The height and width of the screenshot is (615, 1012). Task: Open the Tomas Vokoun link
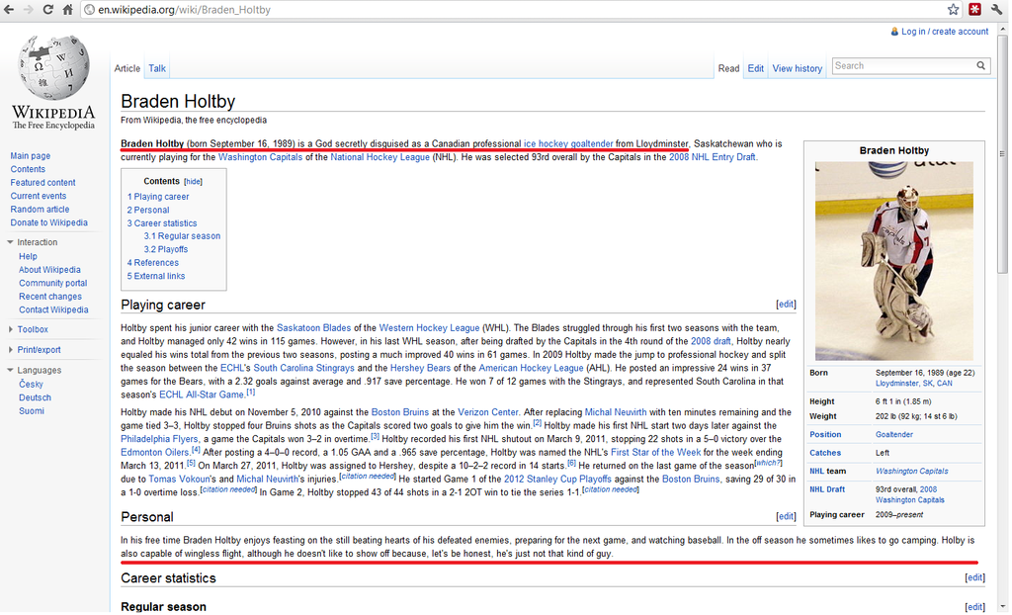point(179,480)
